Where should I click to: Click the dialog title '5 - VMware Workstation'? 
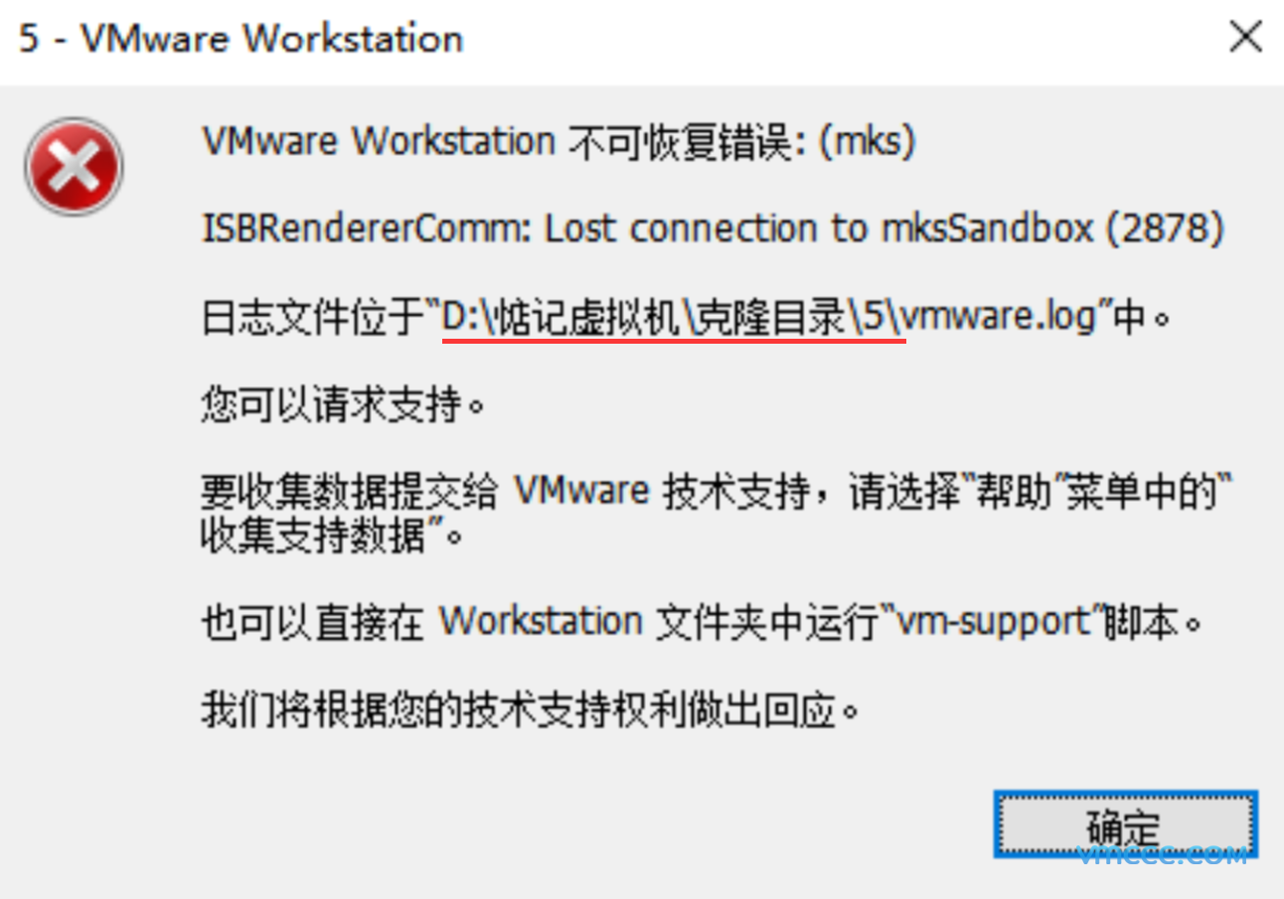[x=241, y=39]
